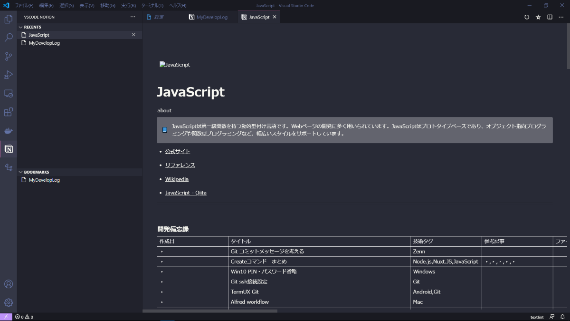Open the VSCode Notion panel in activity bar

click(x=9, y=149)
